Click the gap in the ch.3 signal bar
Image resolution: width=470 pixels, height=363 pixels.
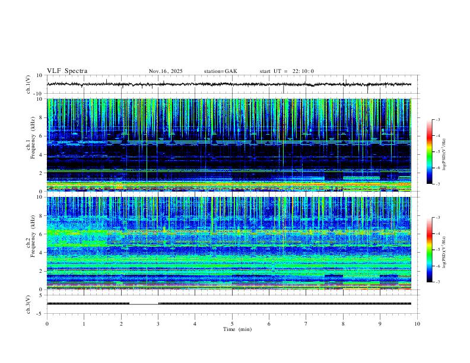(144, 304)
